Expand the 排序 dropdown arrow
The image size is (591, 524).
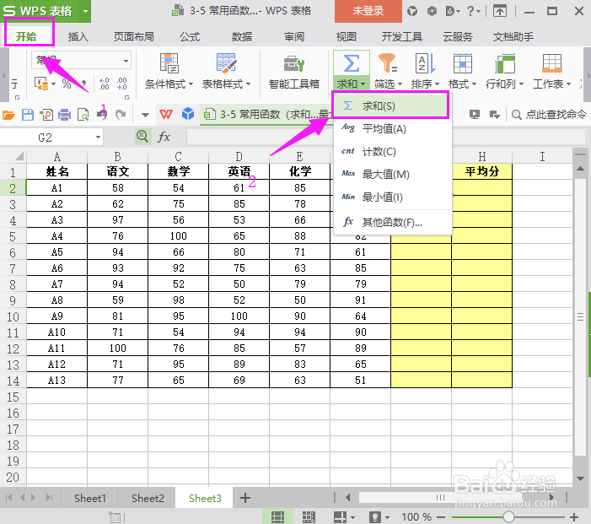click(438, 84)
